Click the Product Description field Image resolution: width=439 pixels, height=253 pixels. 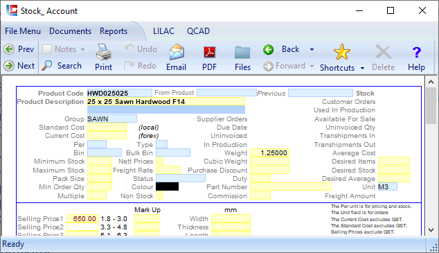coord(166,101)
